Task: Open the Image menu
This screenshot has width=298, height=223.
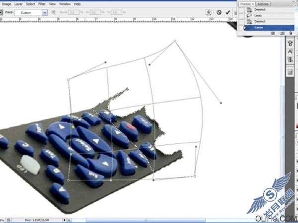Action: pyautogui.click(x=6, y=4)
